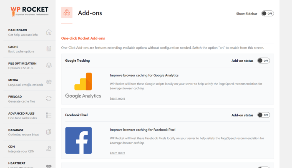Screen dimensions: 292x168
Task: Open Learn more link for Facebook Pixel
Action: [118, 153]
